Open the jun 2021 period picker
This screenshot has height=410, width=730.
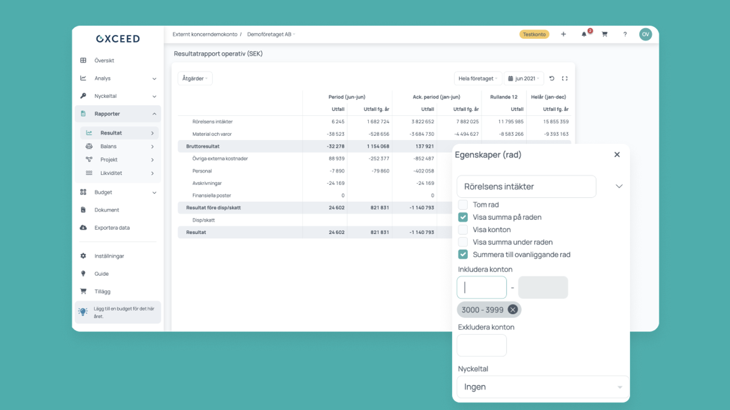coord(524,78)
